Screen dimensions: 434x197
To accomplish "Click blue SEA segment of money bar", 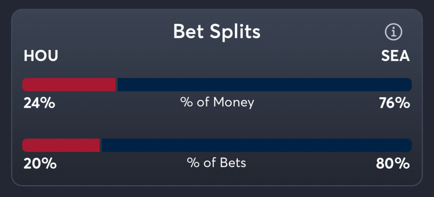I will pos(264,85).
